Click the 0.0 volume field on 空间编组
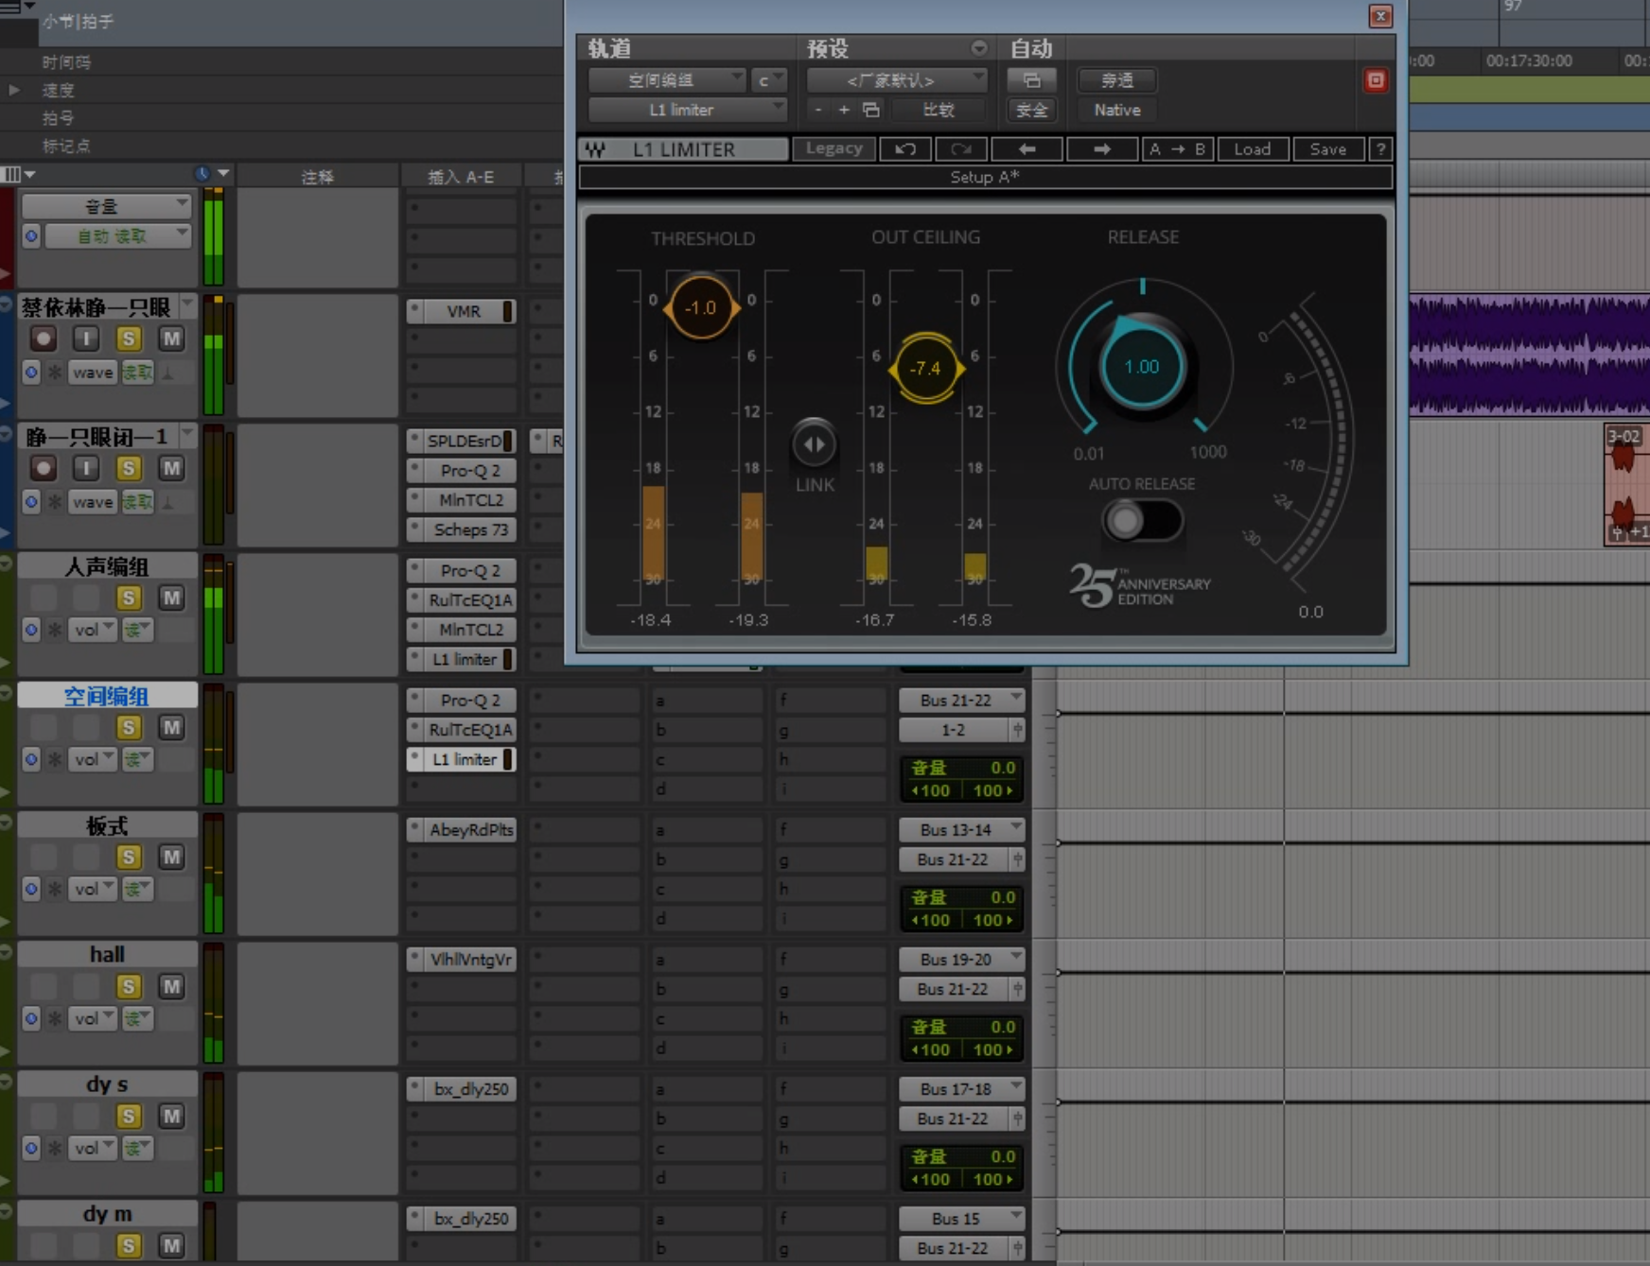 click(x=999, y=768)
